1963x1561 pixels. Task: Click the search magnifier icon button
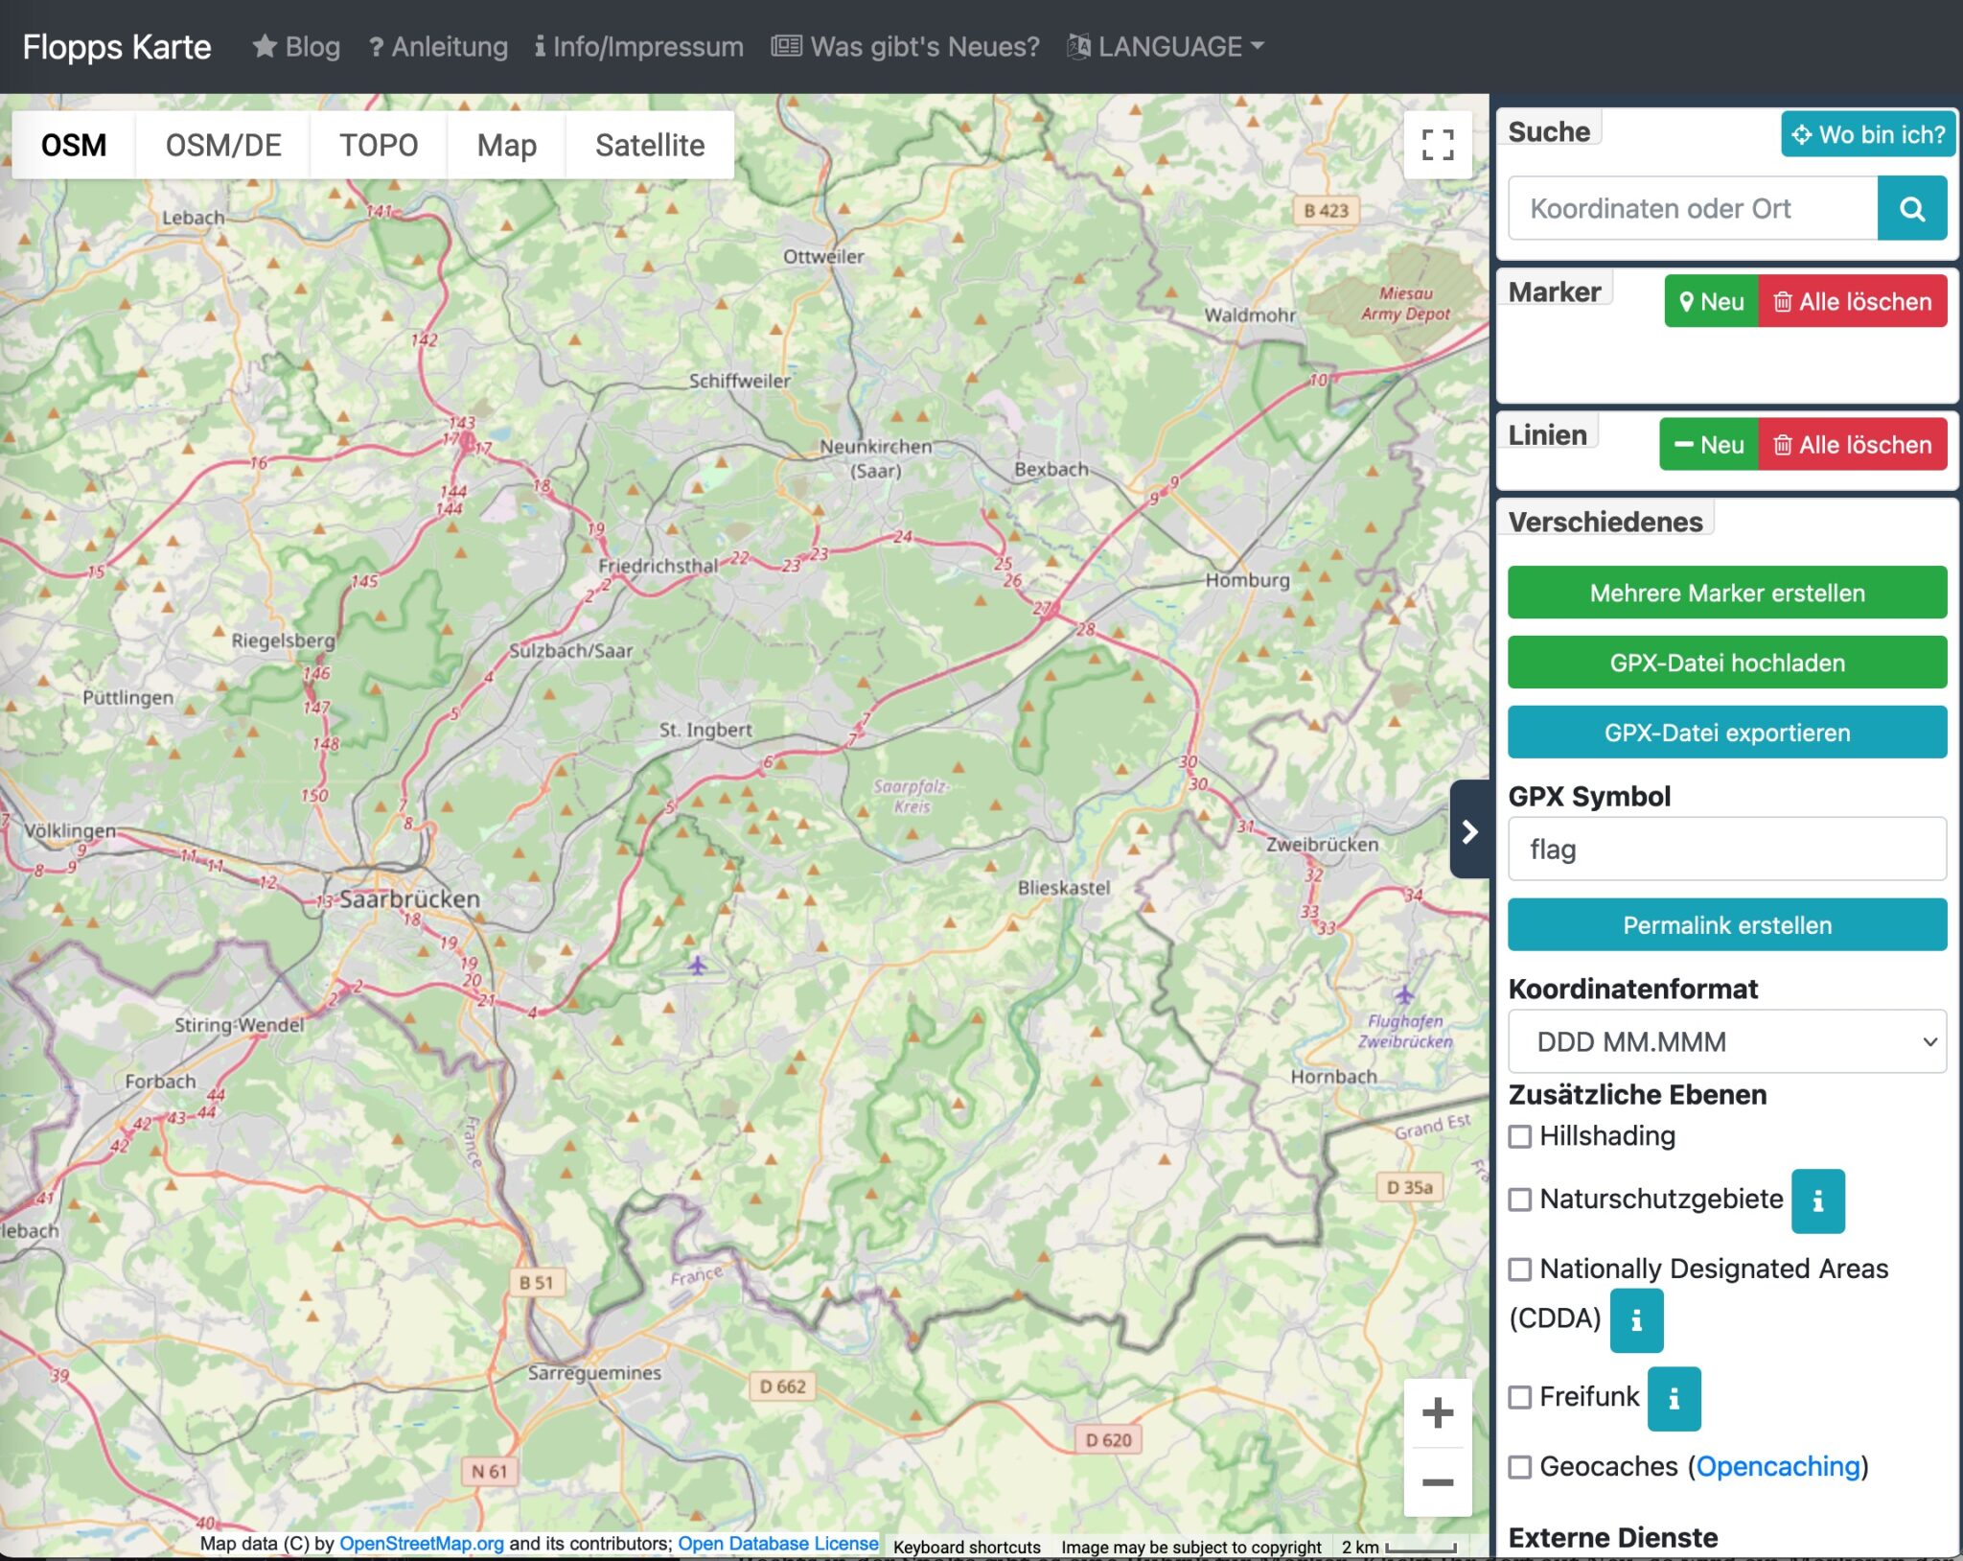pos(1911,208)
